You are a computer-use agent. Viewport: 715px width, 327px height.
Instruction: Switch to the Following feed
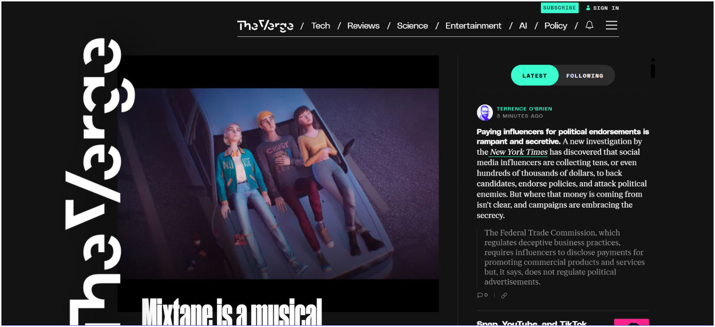[x=585, y=75]
